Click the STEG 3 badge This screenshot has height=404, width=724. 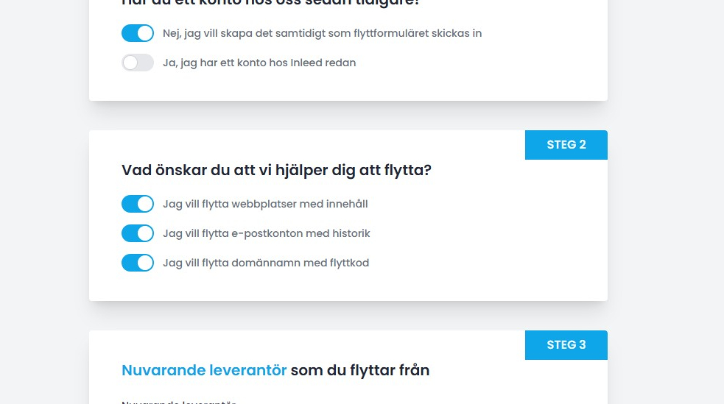(x=566, y=345)
